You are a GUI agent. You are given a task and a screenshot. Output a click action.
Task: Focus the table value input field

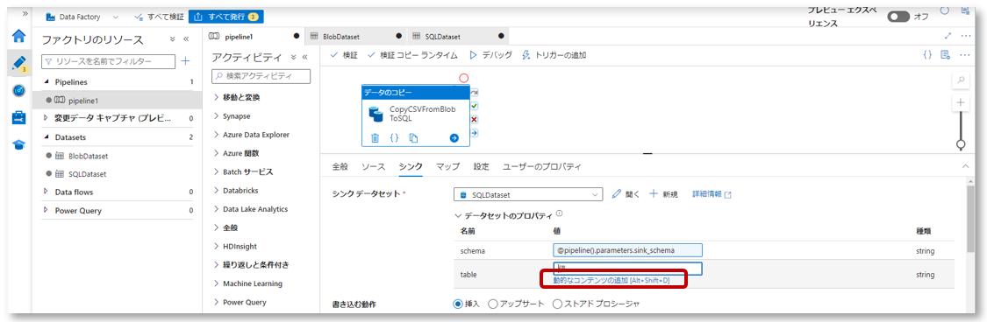(627, 269)
